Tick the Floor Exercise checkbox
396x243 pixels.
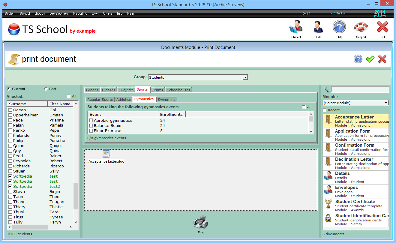pos(91,131)
